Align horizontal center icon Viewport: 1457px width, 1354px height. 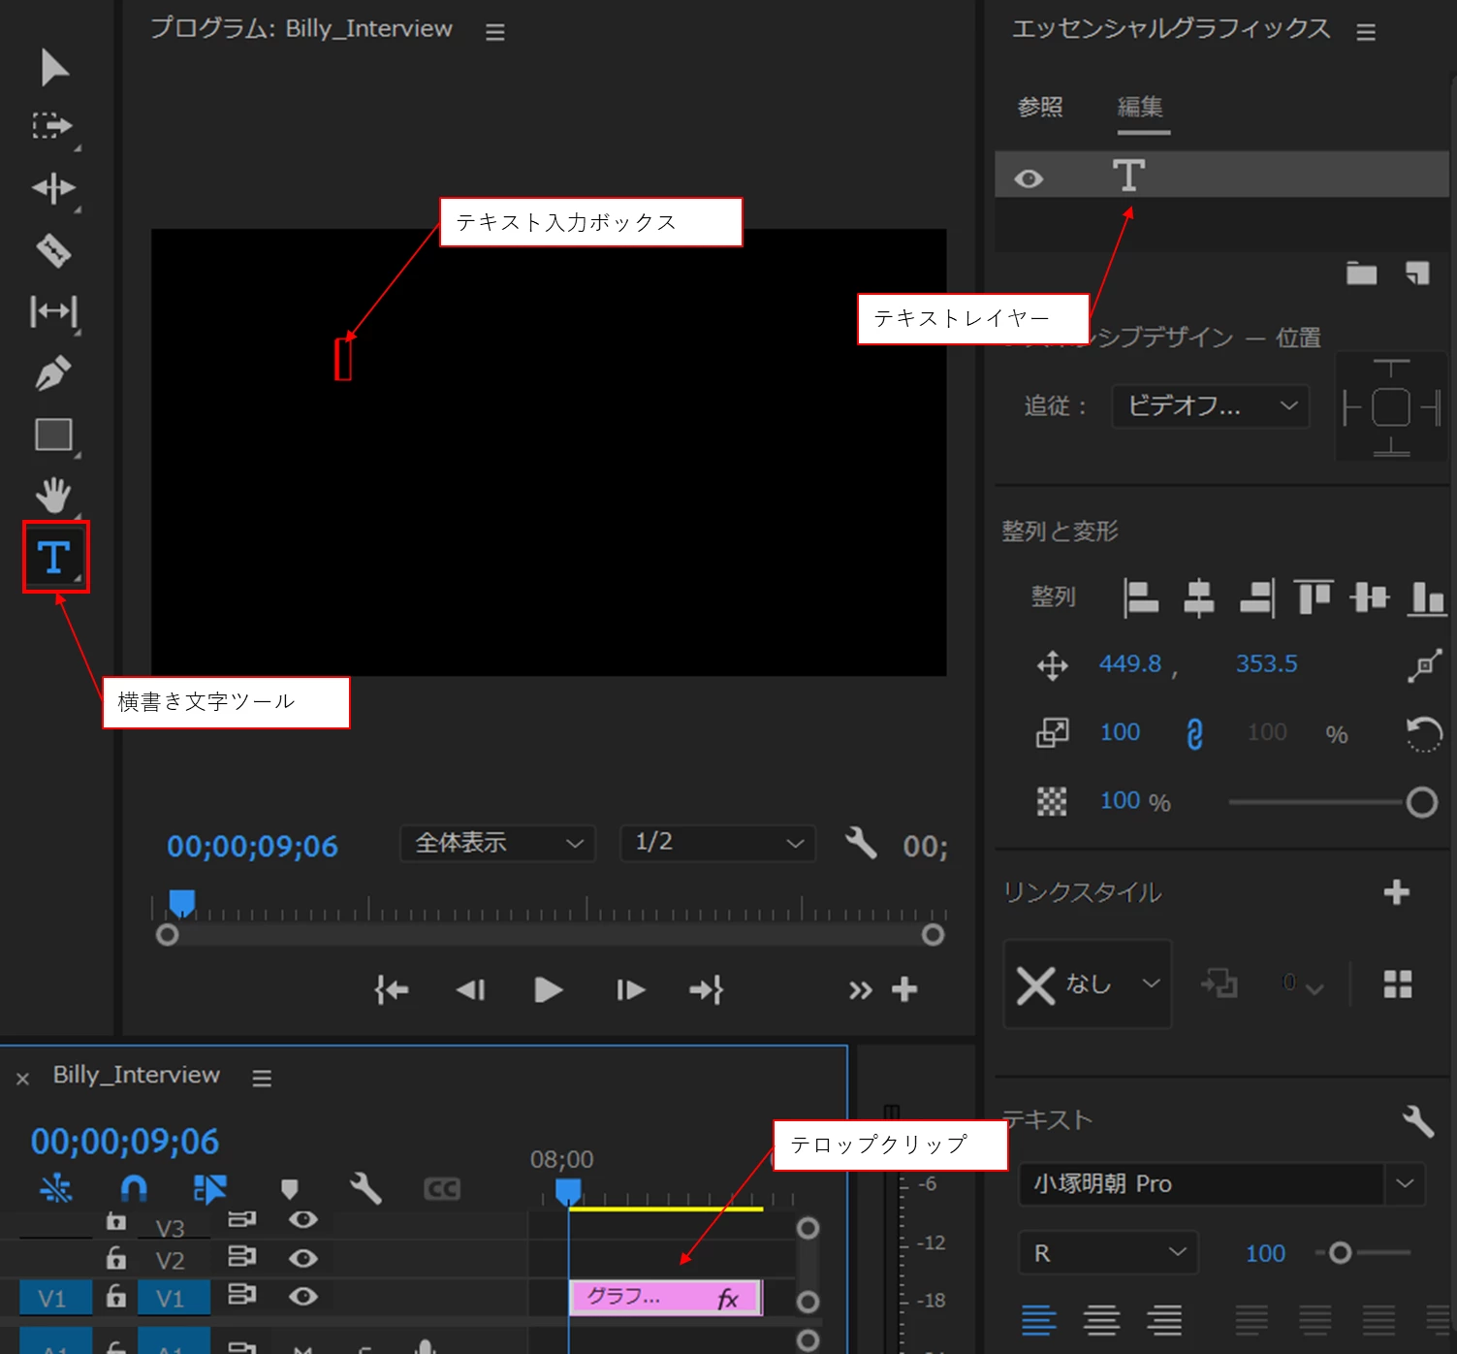click(x=1199, y=596)
